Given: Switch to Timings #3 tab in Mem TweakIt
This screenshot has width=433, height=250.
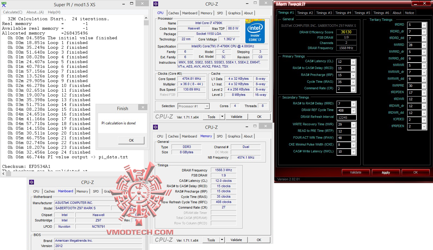Looking at the screenshot, I should tap(324, 13).
